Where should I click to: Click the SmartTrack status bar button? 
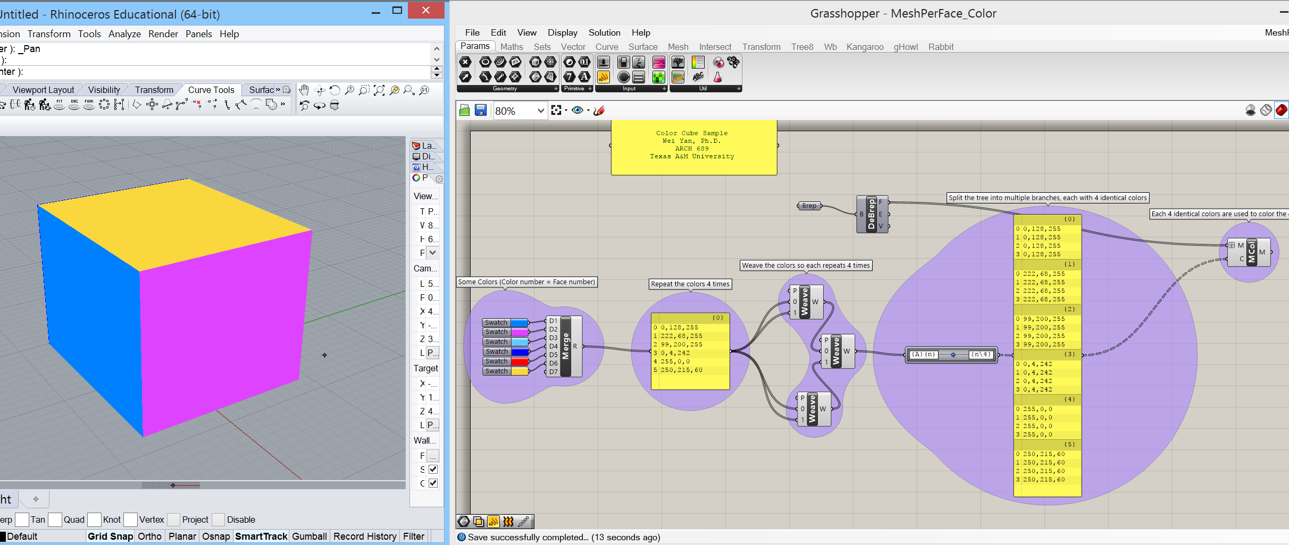(261, 537)
